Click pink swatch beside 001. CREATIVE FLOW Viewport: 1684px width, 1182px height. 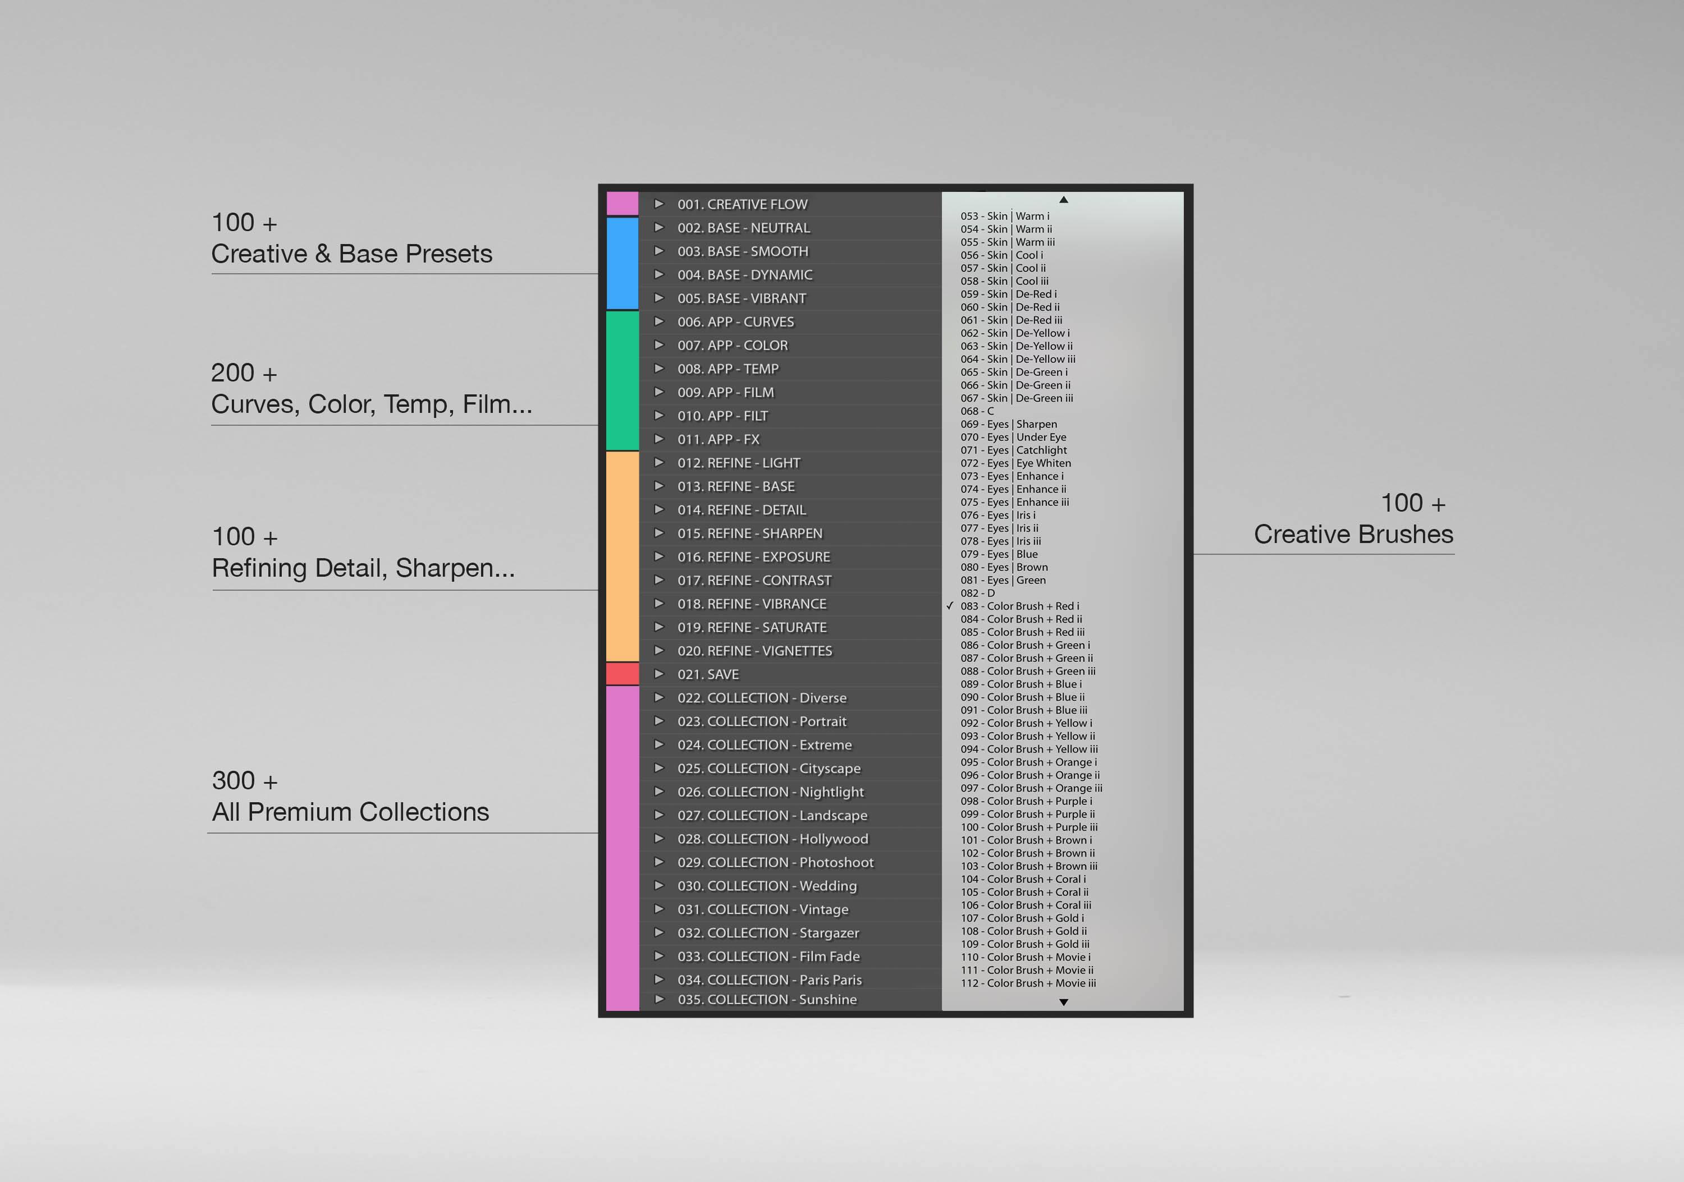623,204
